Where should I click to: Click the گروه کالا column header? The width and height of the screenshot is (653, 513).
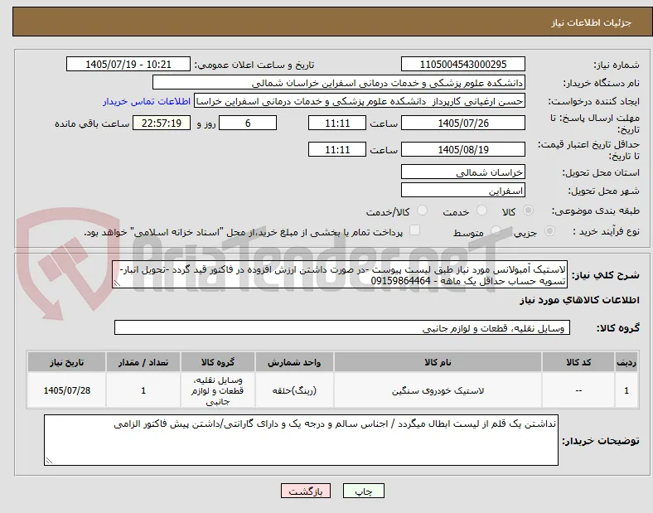(218, 362)
